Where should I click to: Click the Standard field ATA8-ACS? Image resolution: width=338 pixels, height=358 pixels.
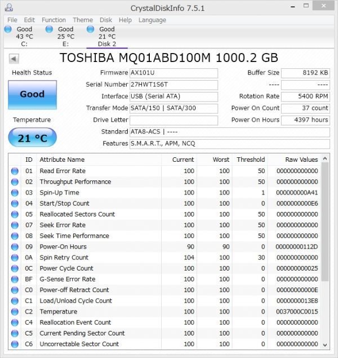230,132
